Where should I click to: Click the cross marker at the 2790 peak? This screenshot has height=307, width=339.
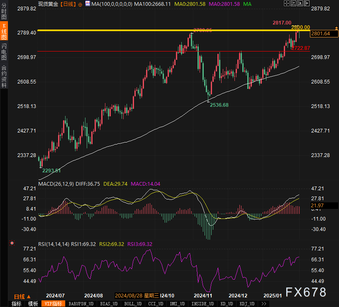coord(191,33)
